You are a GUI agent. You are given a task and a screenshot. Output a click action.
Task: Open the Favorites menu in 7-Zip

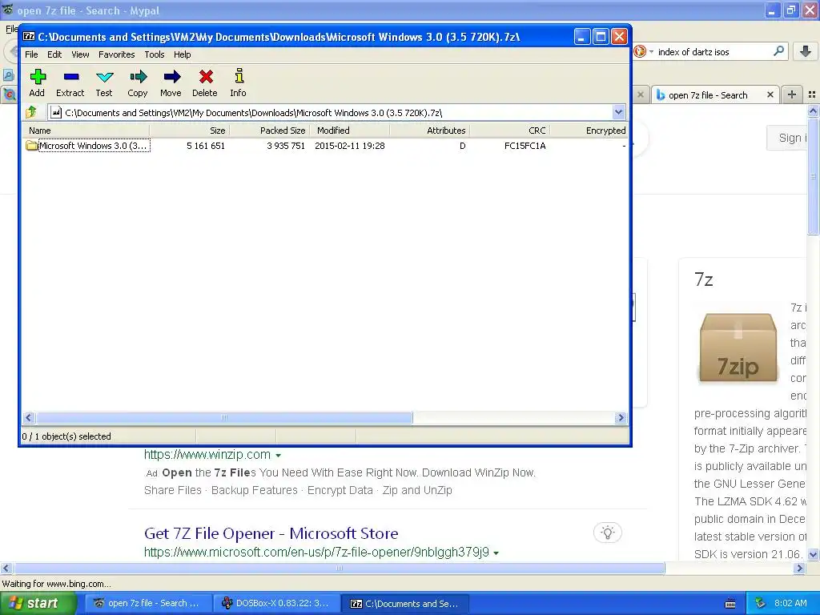[117, 54]
